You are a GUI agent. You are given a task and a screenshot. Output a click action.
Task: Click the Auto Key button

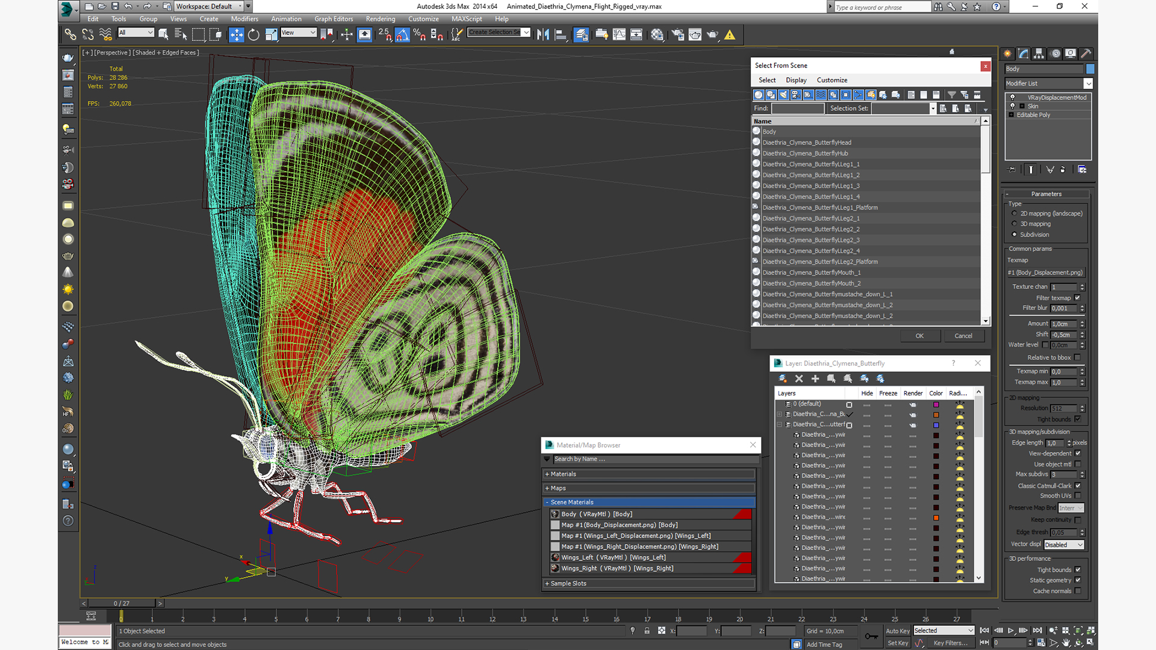point(897,631)
